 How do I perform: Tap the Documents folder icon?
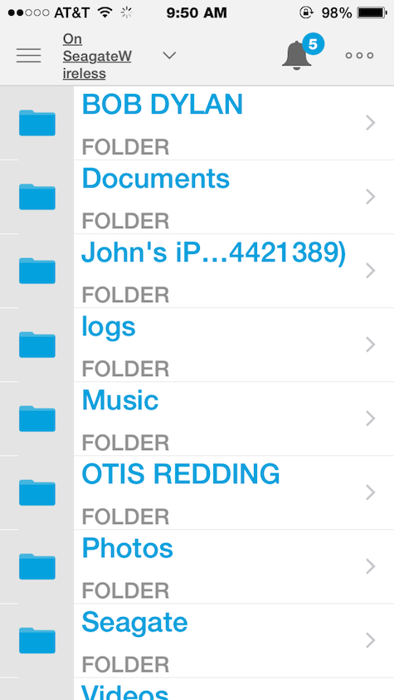point(37,197)
